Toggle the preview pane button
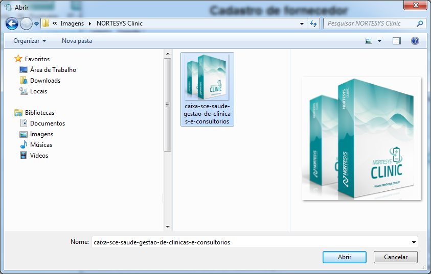 click(396, 41)
